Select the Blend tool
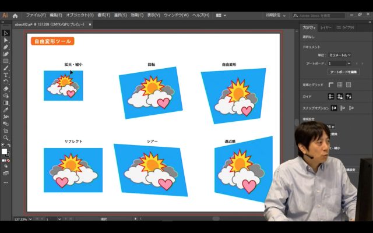The image size is (373, 233). point(6,124)
